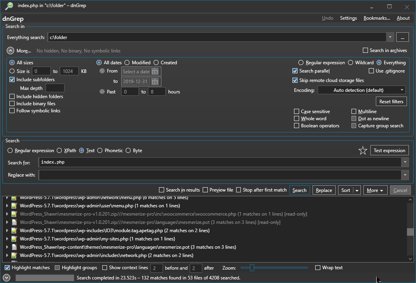This screenshot has width=416, height=283.
Task: Click the context lines before count field
Action: point(157,268)
